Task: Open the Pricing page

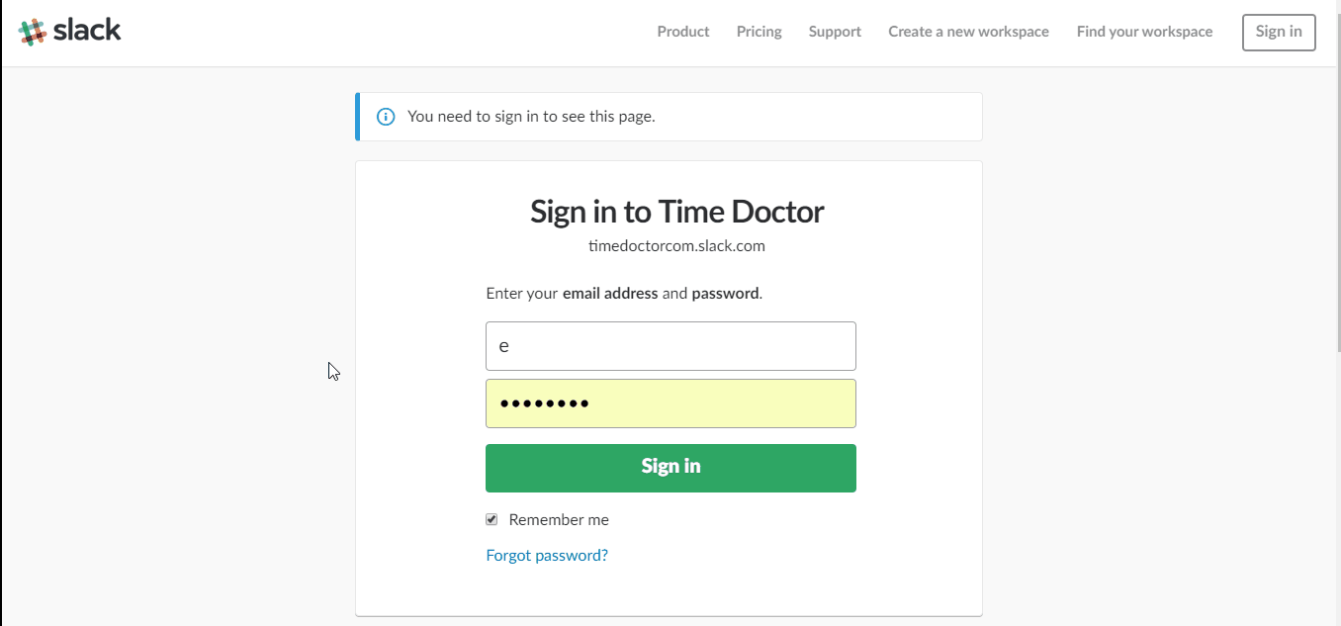Action: pos(759,32)
